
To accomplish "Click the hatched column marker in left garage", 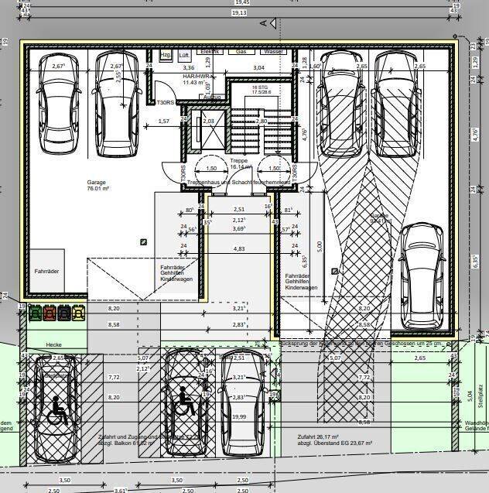I will [x=144, y=241].
